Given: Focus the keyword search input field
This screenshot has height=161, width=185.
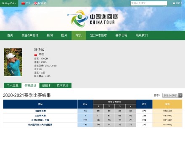Looking at the screenshot, I should click(x=149, y=3).
